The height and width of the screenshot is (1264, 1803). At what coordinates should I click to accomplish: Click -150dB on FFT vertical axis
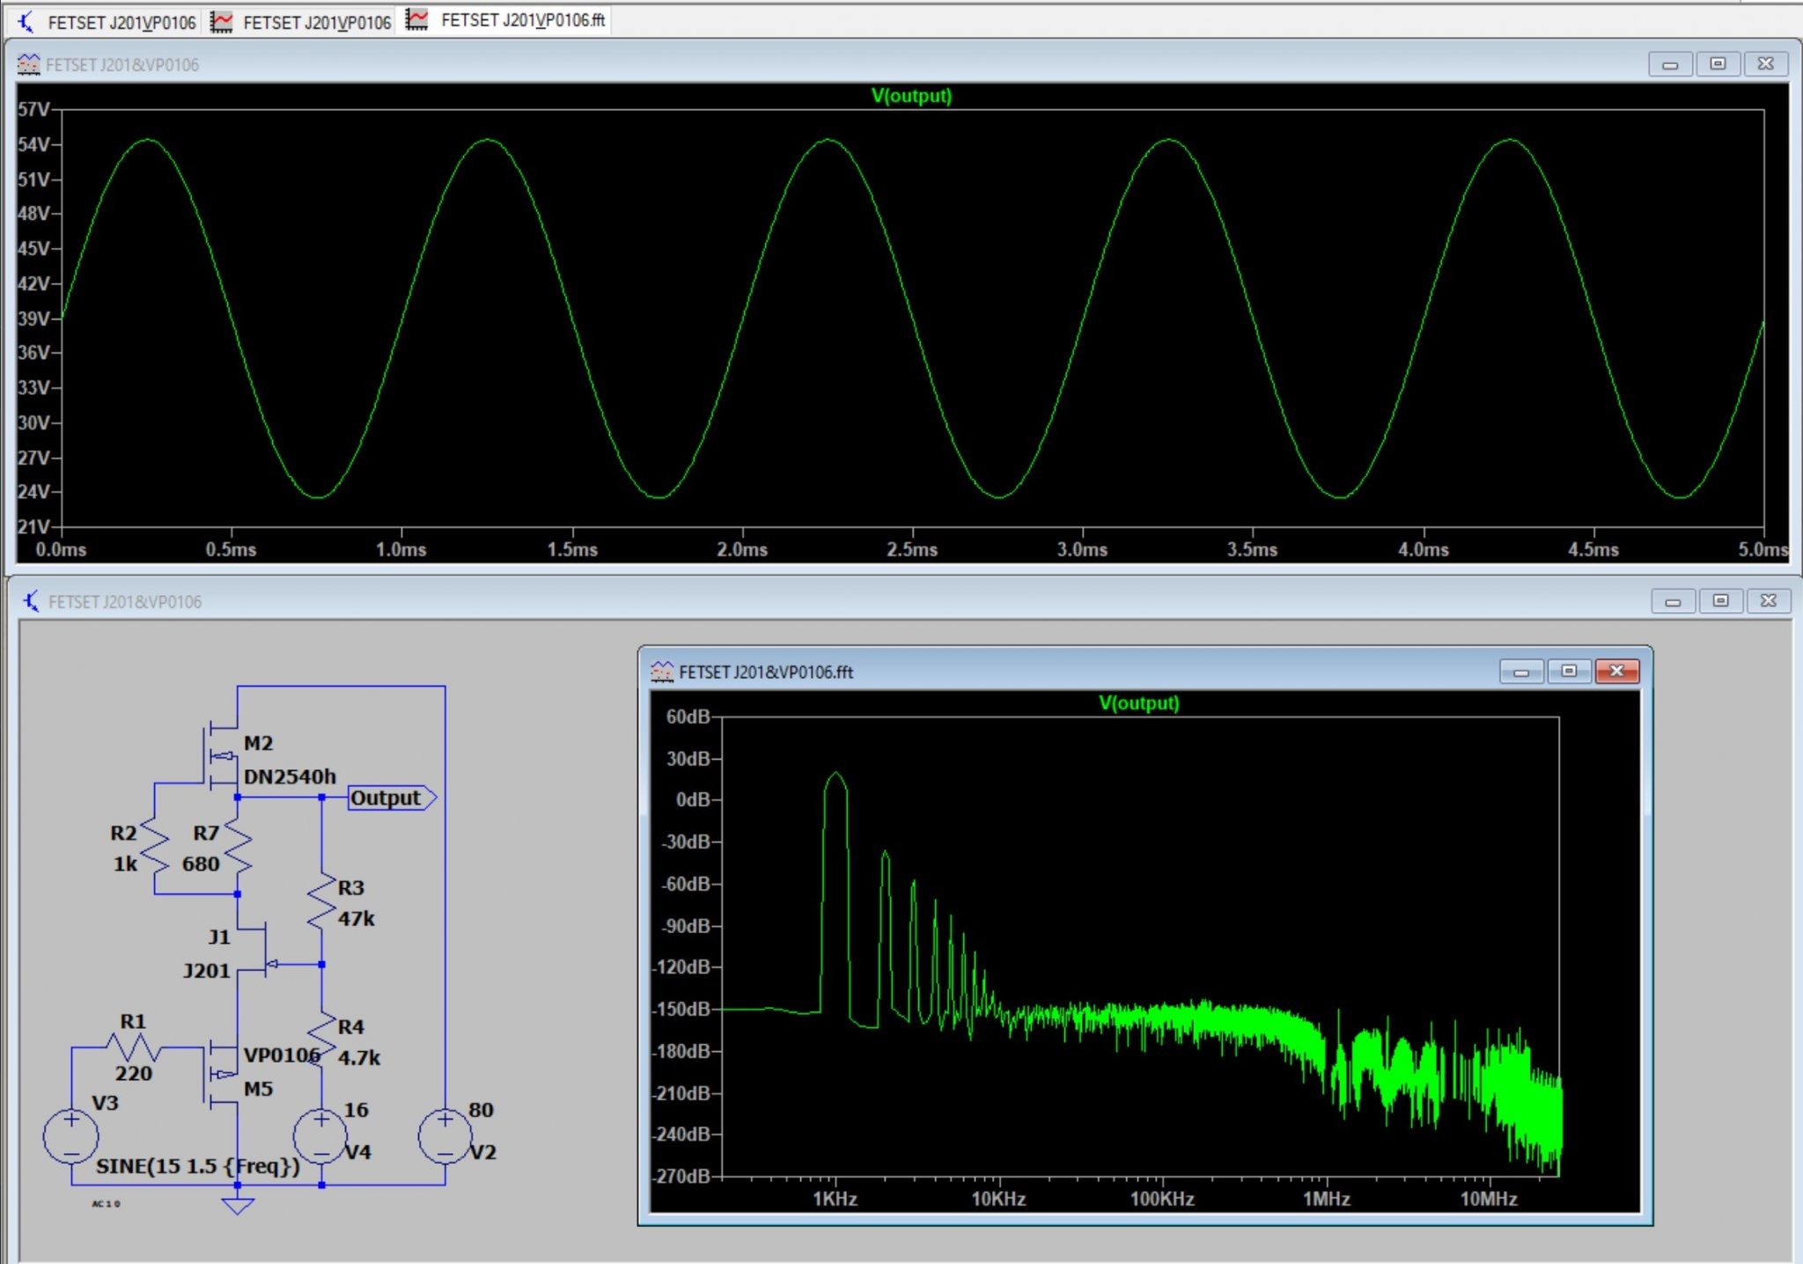[681, 1009]
